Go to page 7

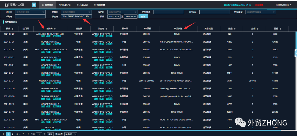[23, 134]
